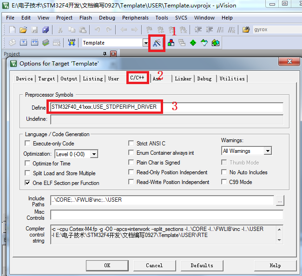Screen dimensions: 302x276
Task: Open the Warnings dropdown
Action: (268, 151)
